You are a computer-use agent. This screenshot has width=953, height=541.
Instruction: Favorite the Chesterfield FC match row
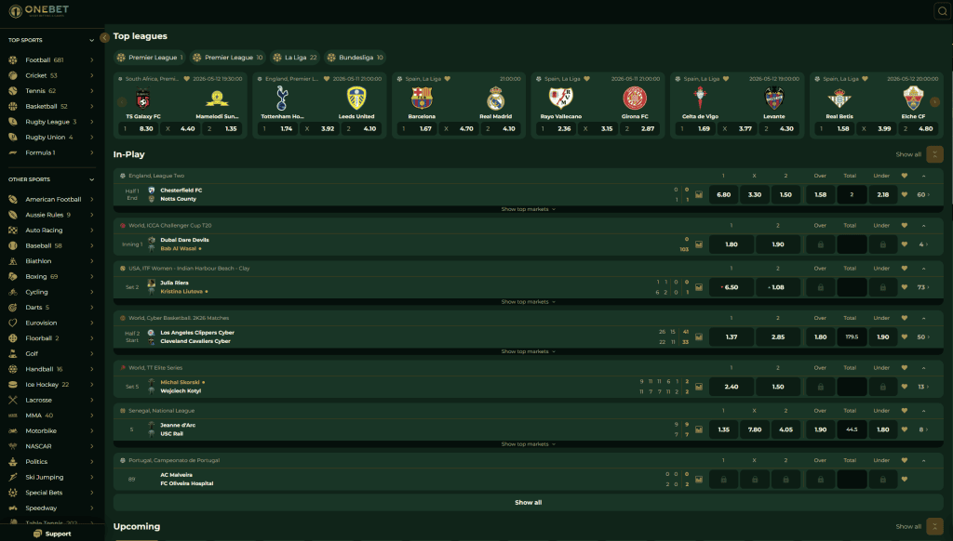coord(905,195)
